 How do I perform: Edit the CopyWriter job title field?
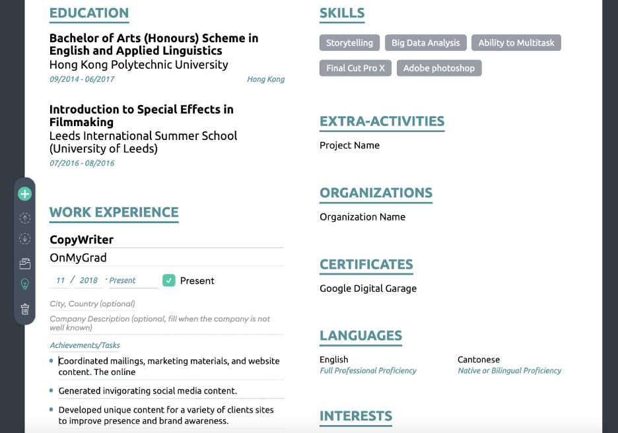coord(166,240)
